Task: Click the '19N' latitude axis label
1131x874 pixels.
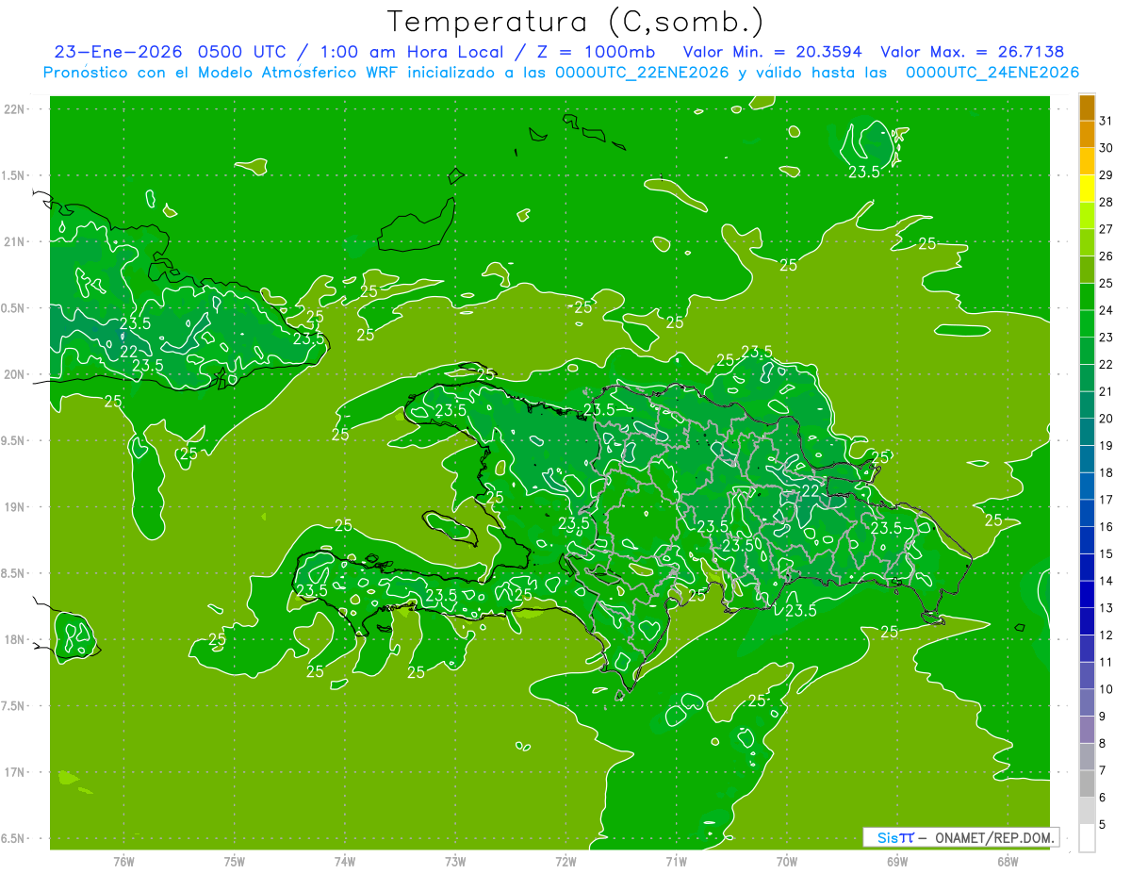Action: [15, 507]
